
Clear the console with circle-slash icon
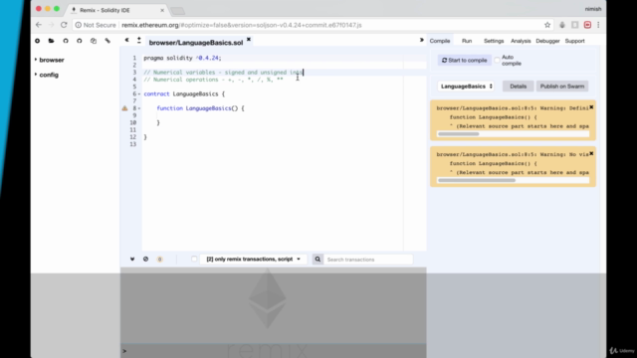coord(145,259)
